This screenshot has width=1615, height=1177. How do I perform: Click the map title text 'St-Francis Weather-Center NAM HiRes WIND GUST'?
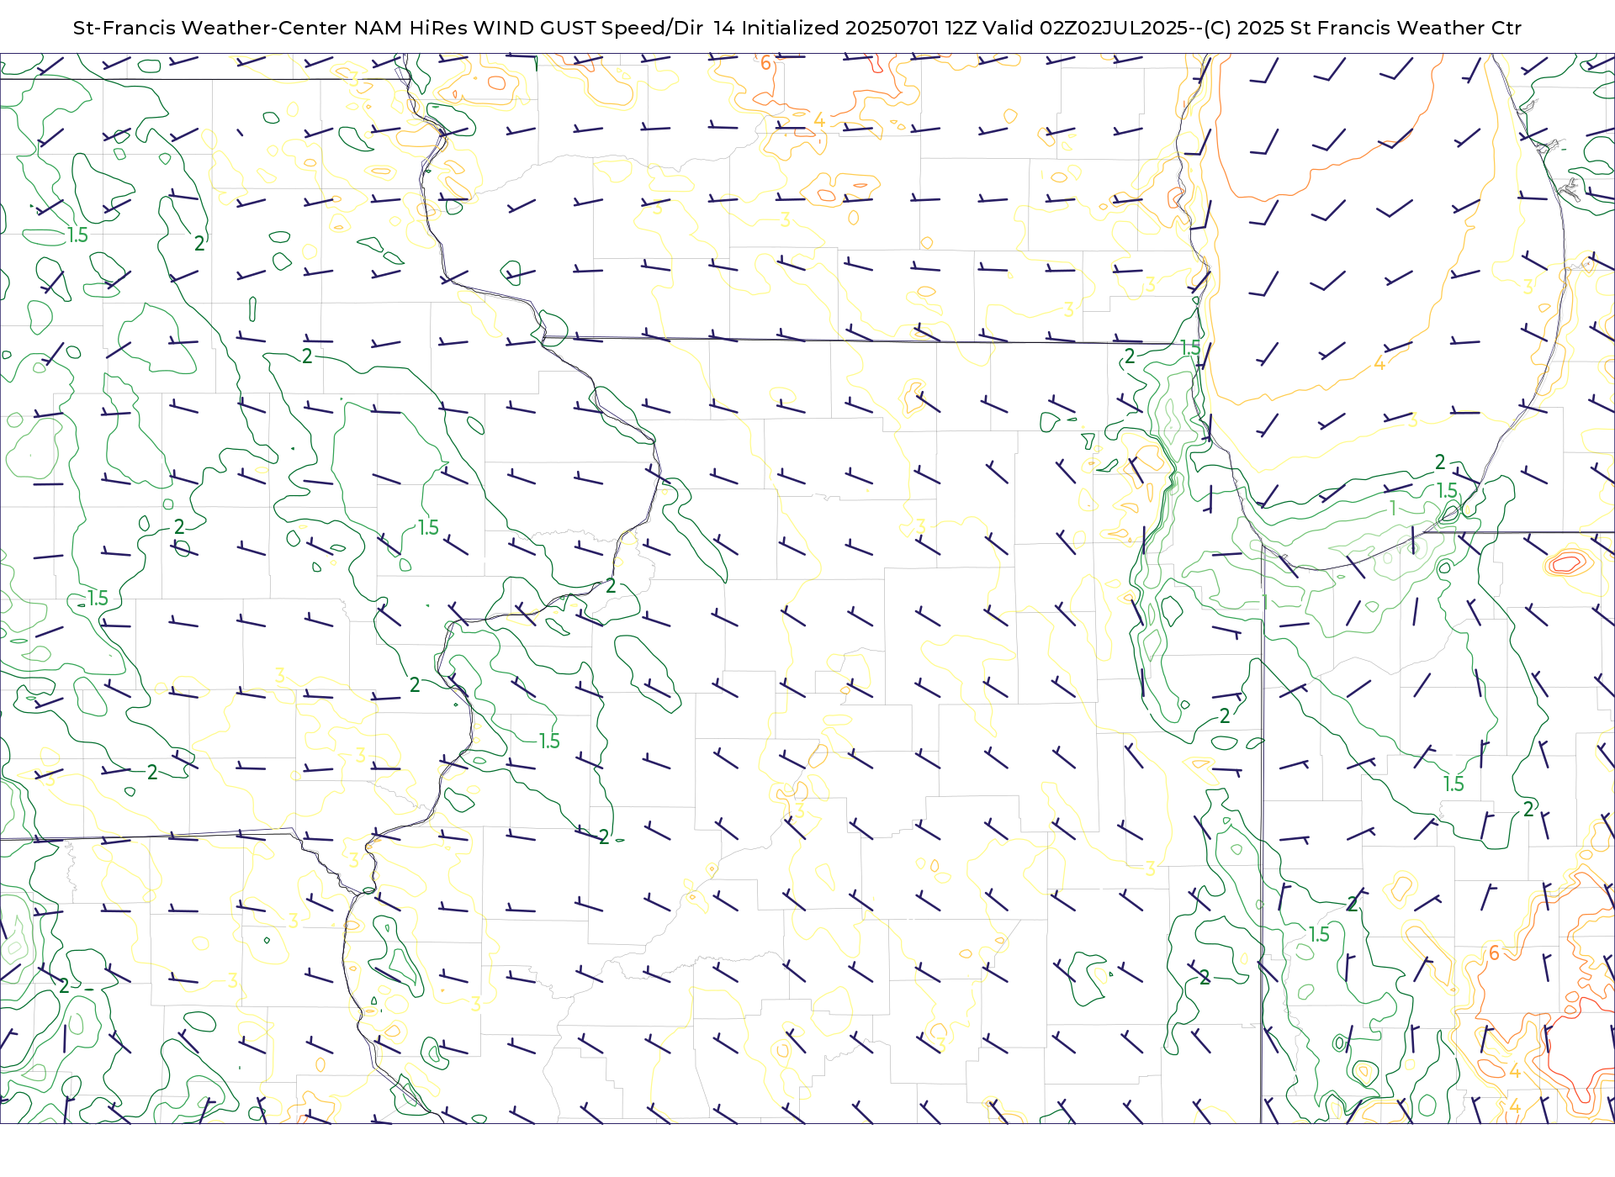coord(334,28)
